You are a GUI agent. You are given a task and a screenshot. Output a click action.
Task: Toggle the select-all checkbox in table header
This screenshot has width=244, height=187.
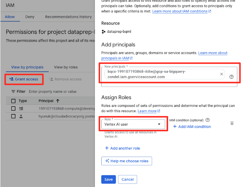point(13,101)
